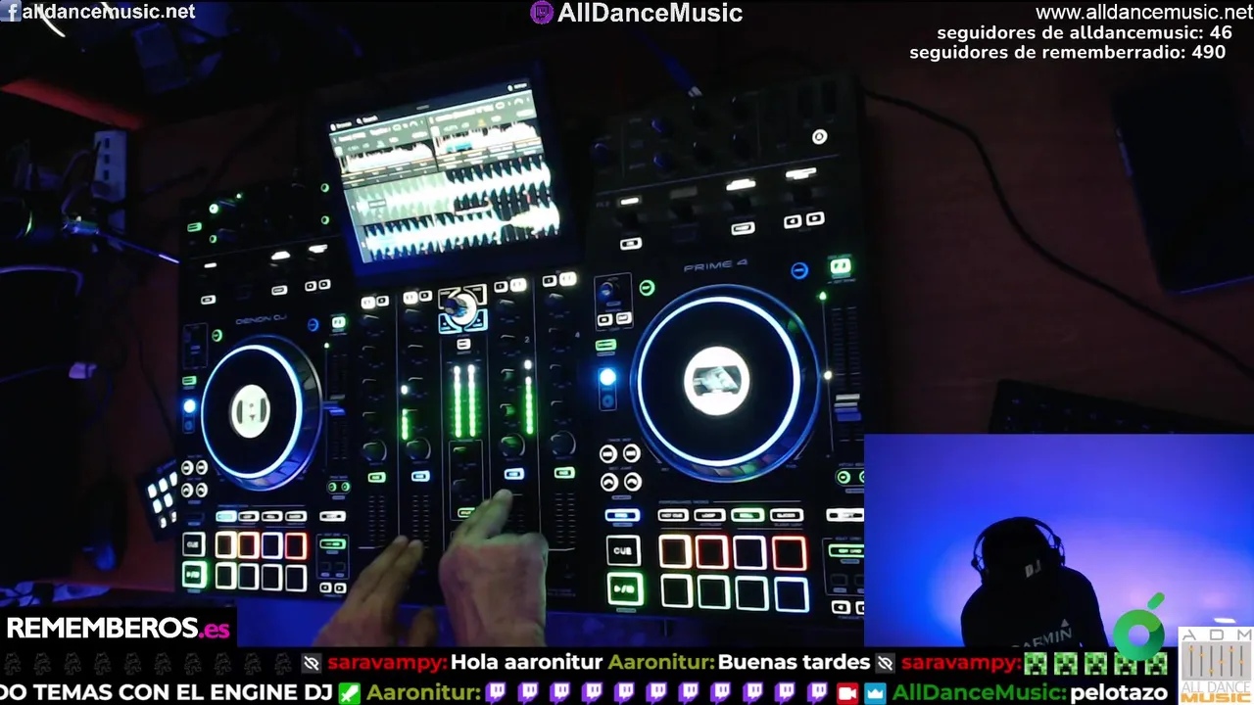Click the 'Hola aaronitur' chat message

[x=526, y=663]
